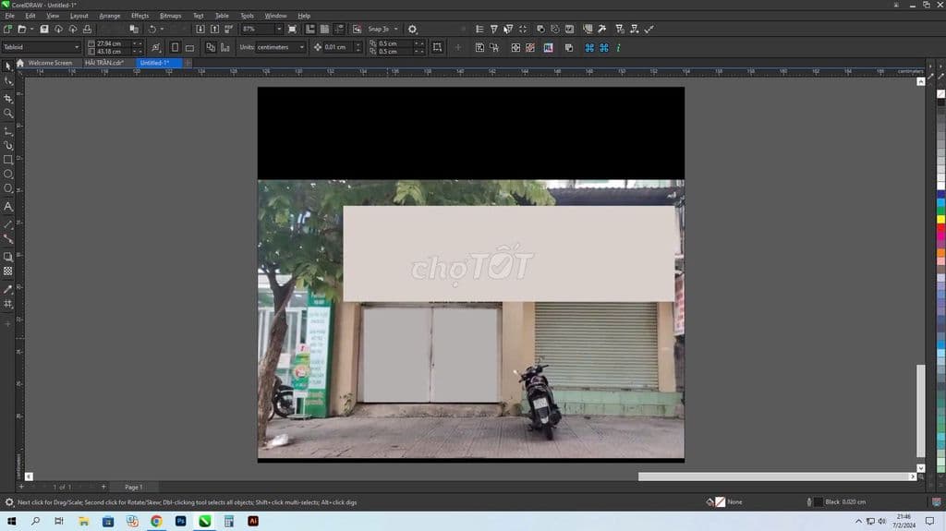Viewport: 946px width, 531px height.
Task: Select the Ellipse tool
Action: point(7,175)
